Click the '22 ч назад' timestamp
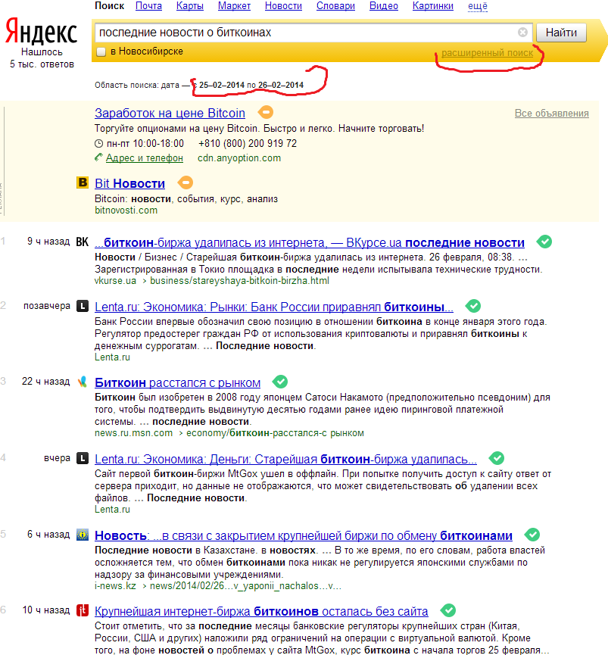The height and width of the screenshot is (655, 608). pyautogui.click(x=46, y=382)
